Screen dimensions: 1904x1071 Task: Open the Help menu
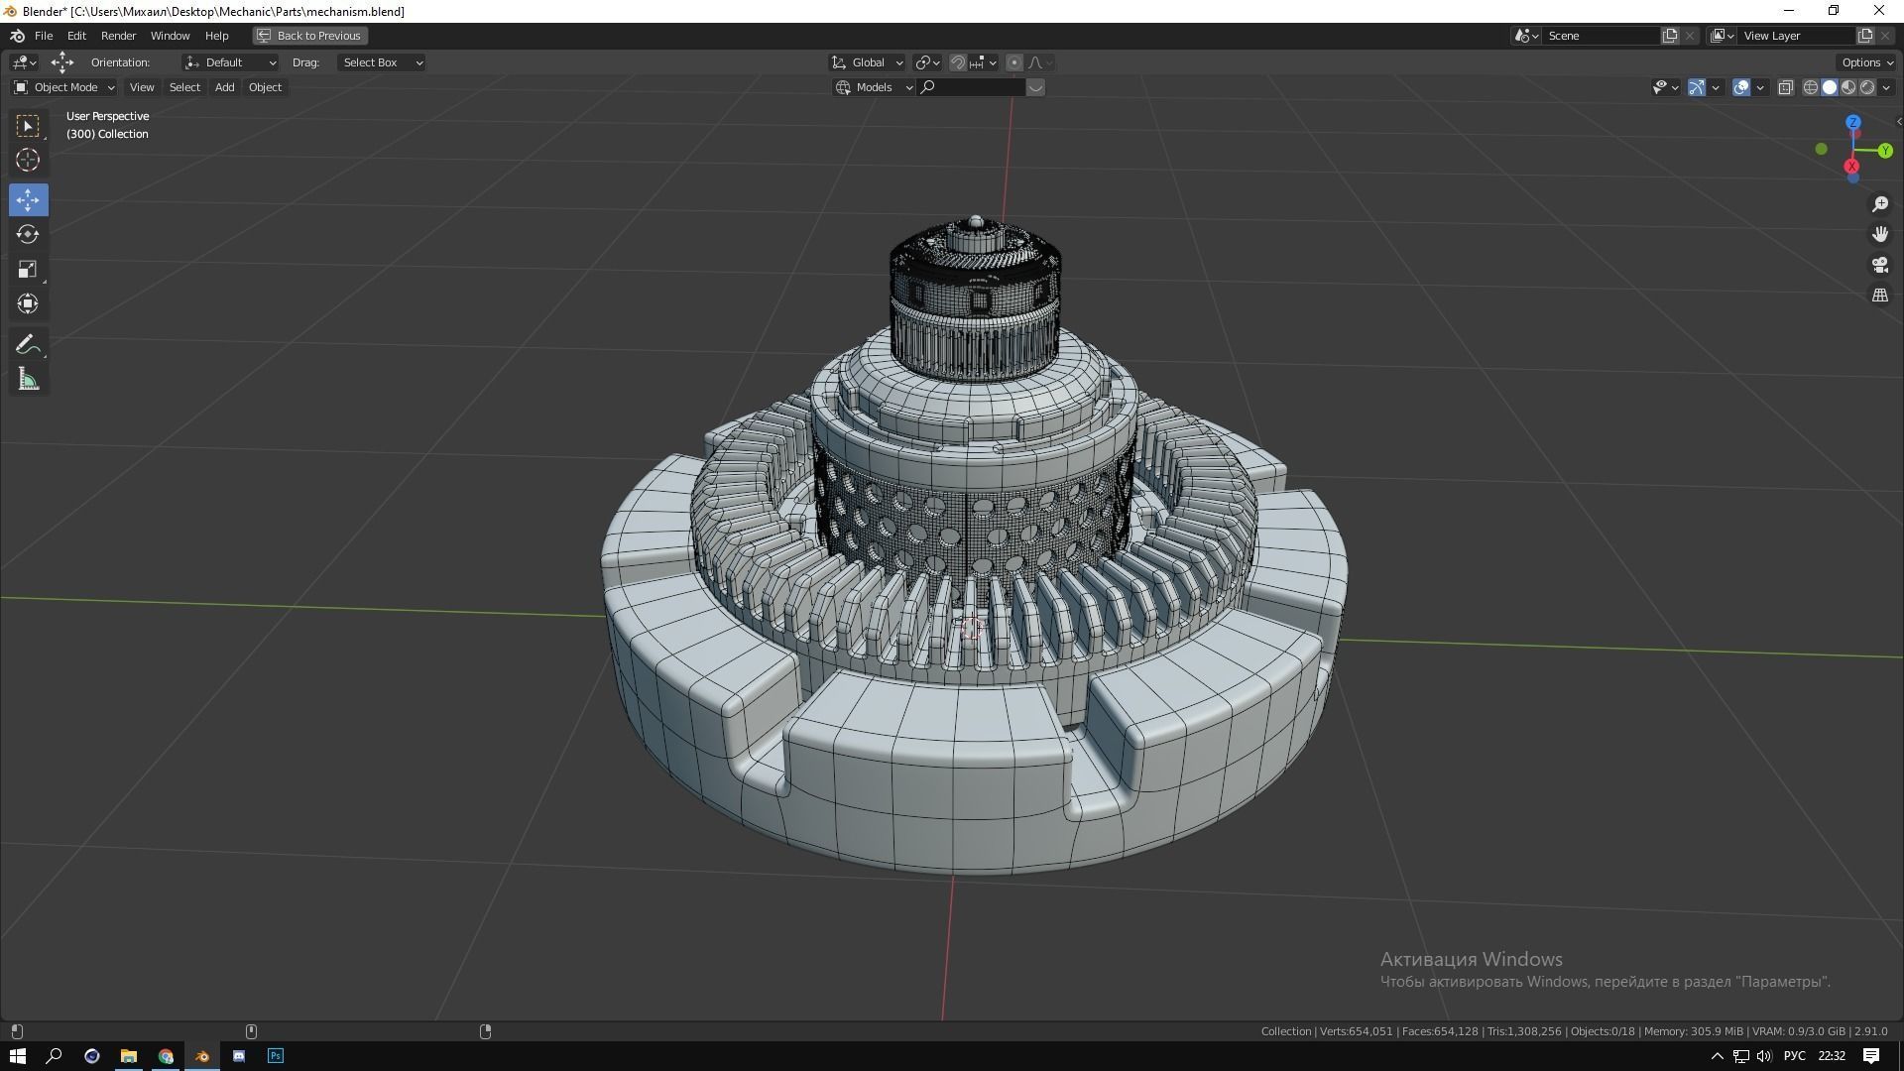[216, 36]
